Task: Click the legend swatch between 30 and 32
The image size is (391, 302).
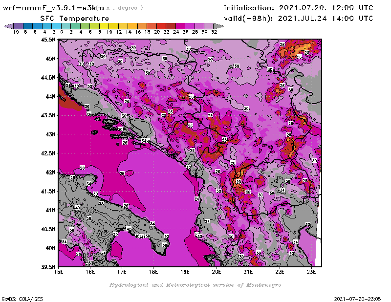Action: (209, 26)
